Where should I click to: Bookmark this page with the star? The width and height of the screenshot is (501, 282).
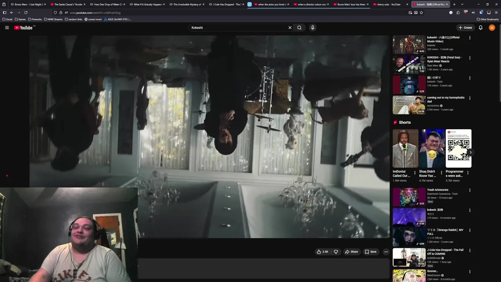(x=421, y=13)
